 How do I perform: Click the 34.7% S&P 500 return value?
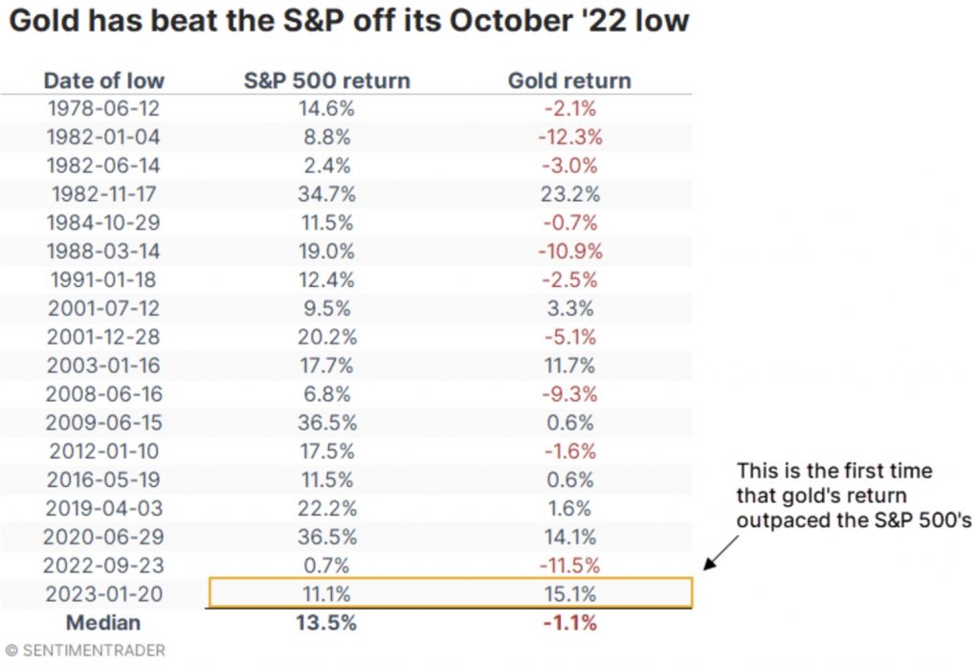pos(327,194)
